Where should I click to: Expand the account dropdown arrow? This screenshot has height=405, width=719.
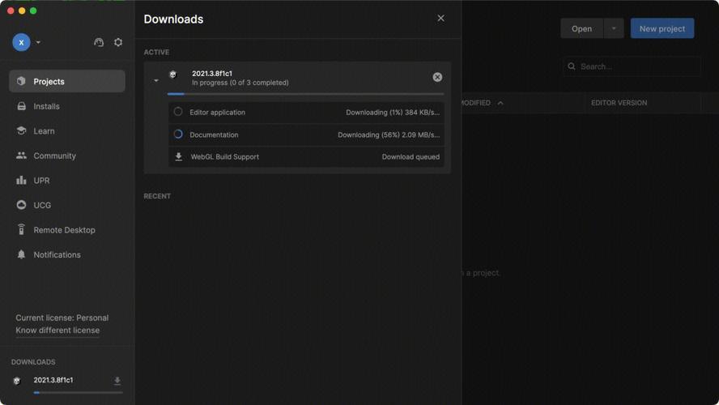[x=38, y=42]
